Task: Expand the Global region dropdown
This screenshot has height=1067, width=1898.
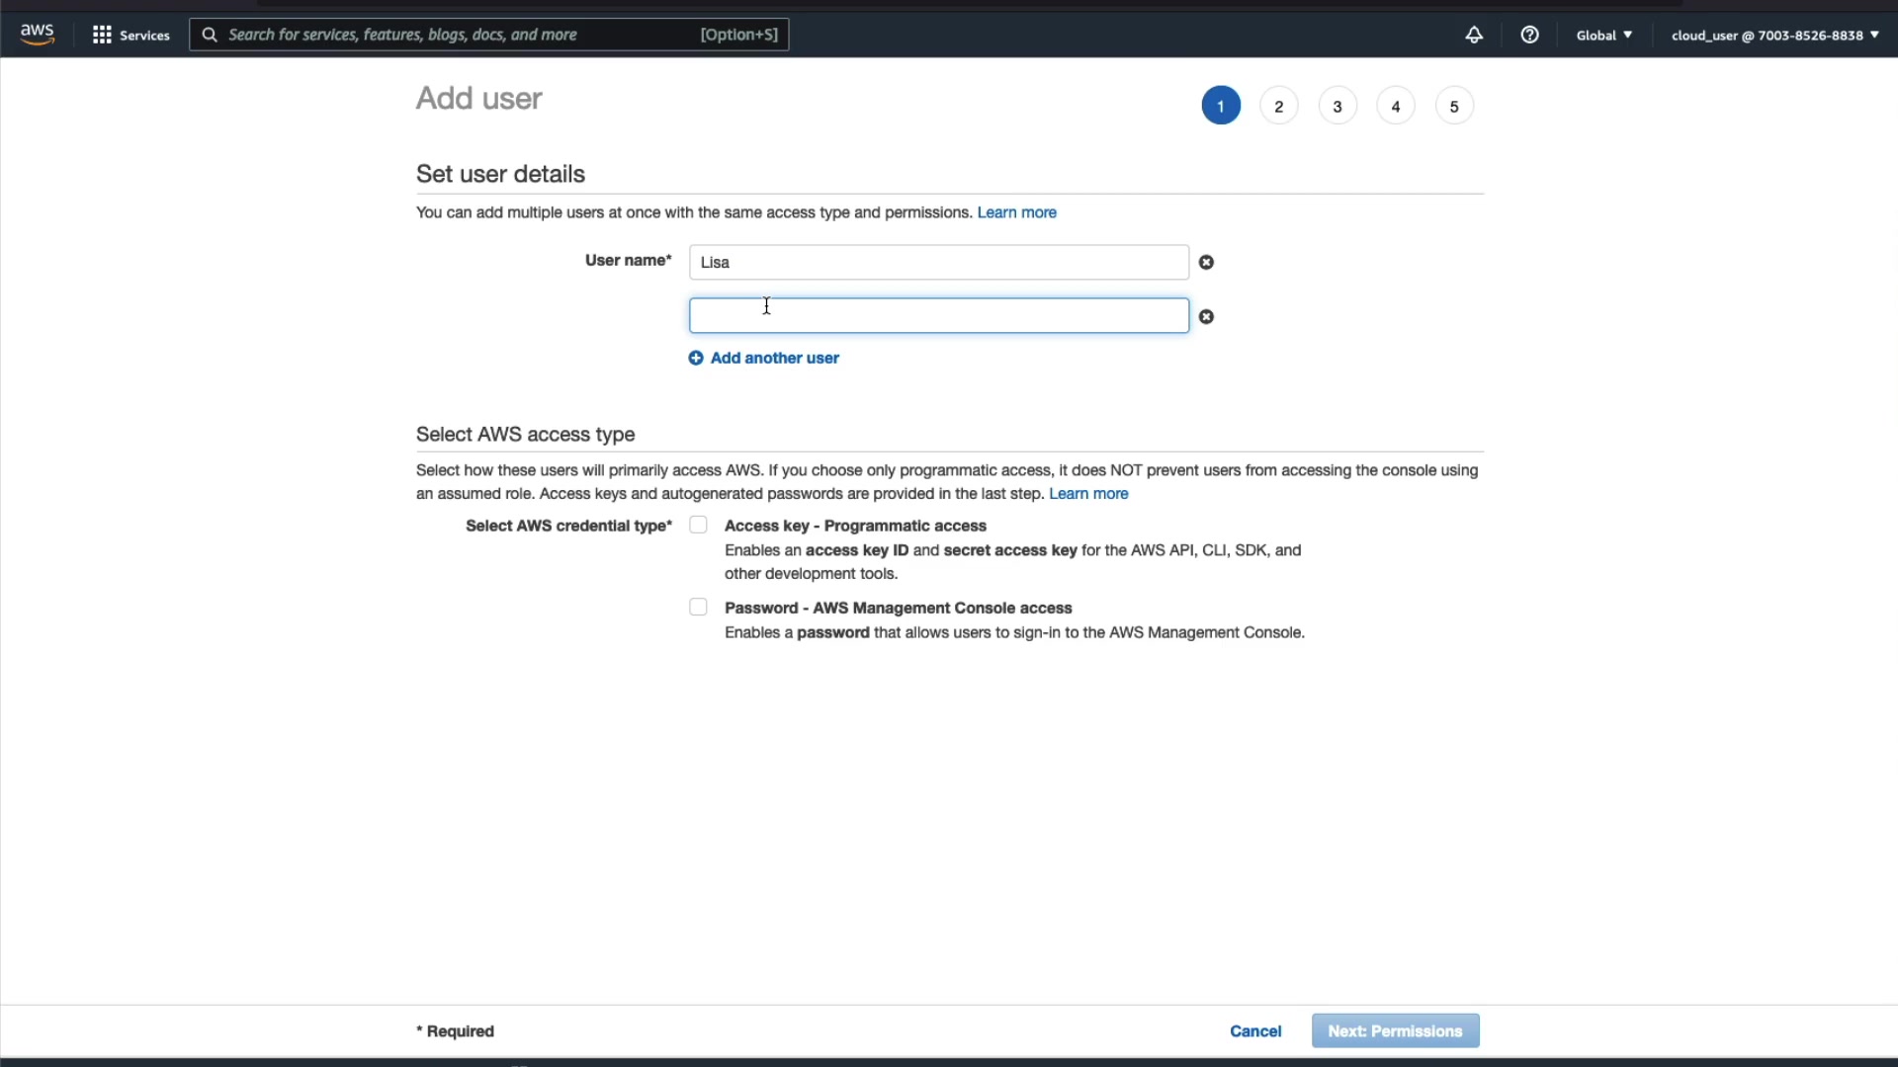Action: [1603, 36]
